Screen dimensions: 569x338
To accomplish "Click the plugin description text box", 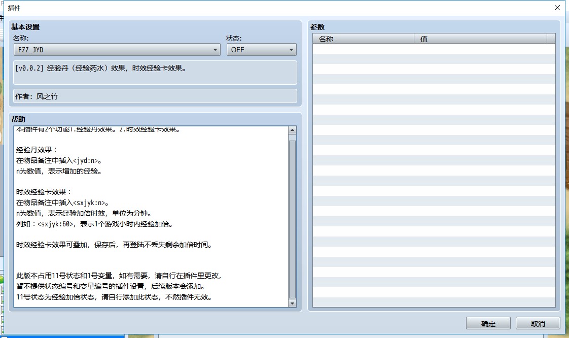I will pyautogui.click(x=155, y=73).
